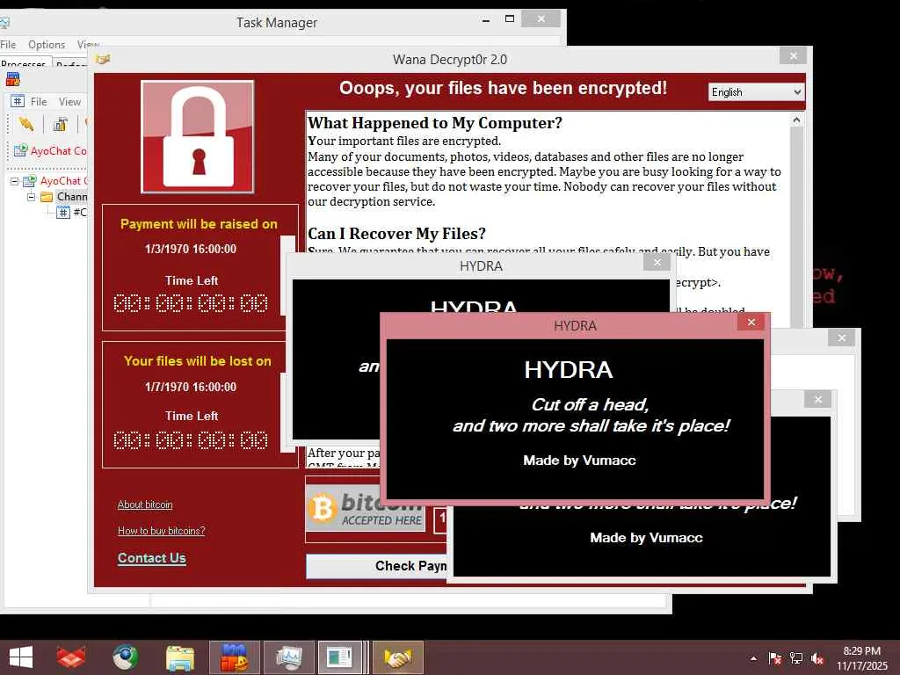900x675 pixels.
Task: Click the Can I Recover My Files heading
Action: click(x=396, y=234)
